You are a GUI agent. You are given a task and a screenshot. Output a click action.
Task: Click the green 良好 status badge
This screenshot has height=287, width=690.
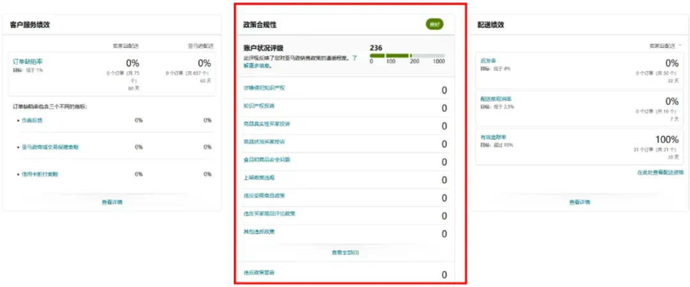pyautogui.click(x=435, y=25)
